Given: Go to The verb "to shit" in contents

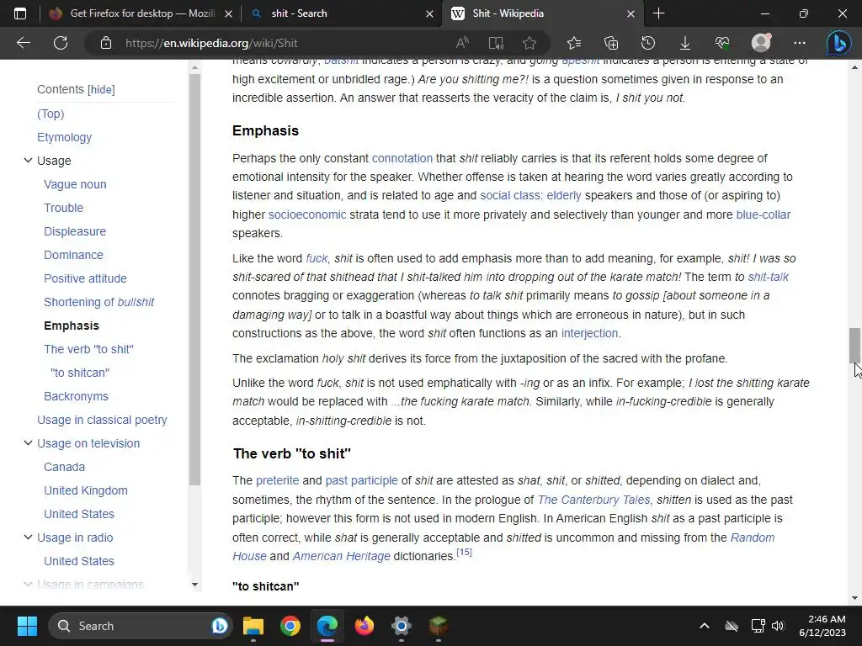Looking at the screenshot, I should tap(88, 349).
